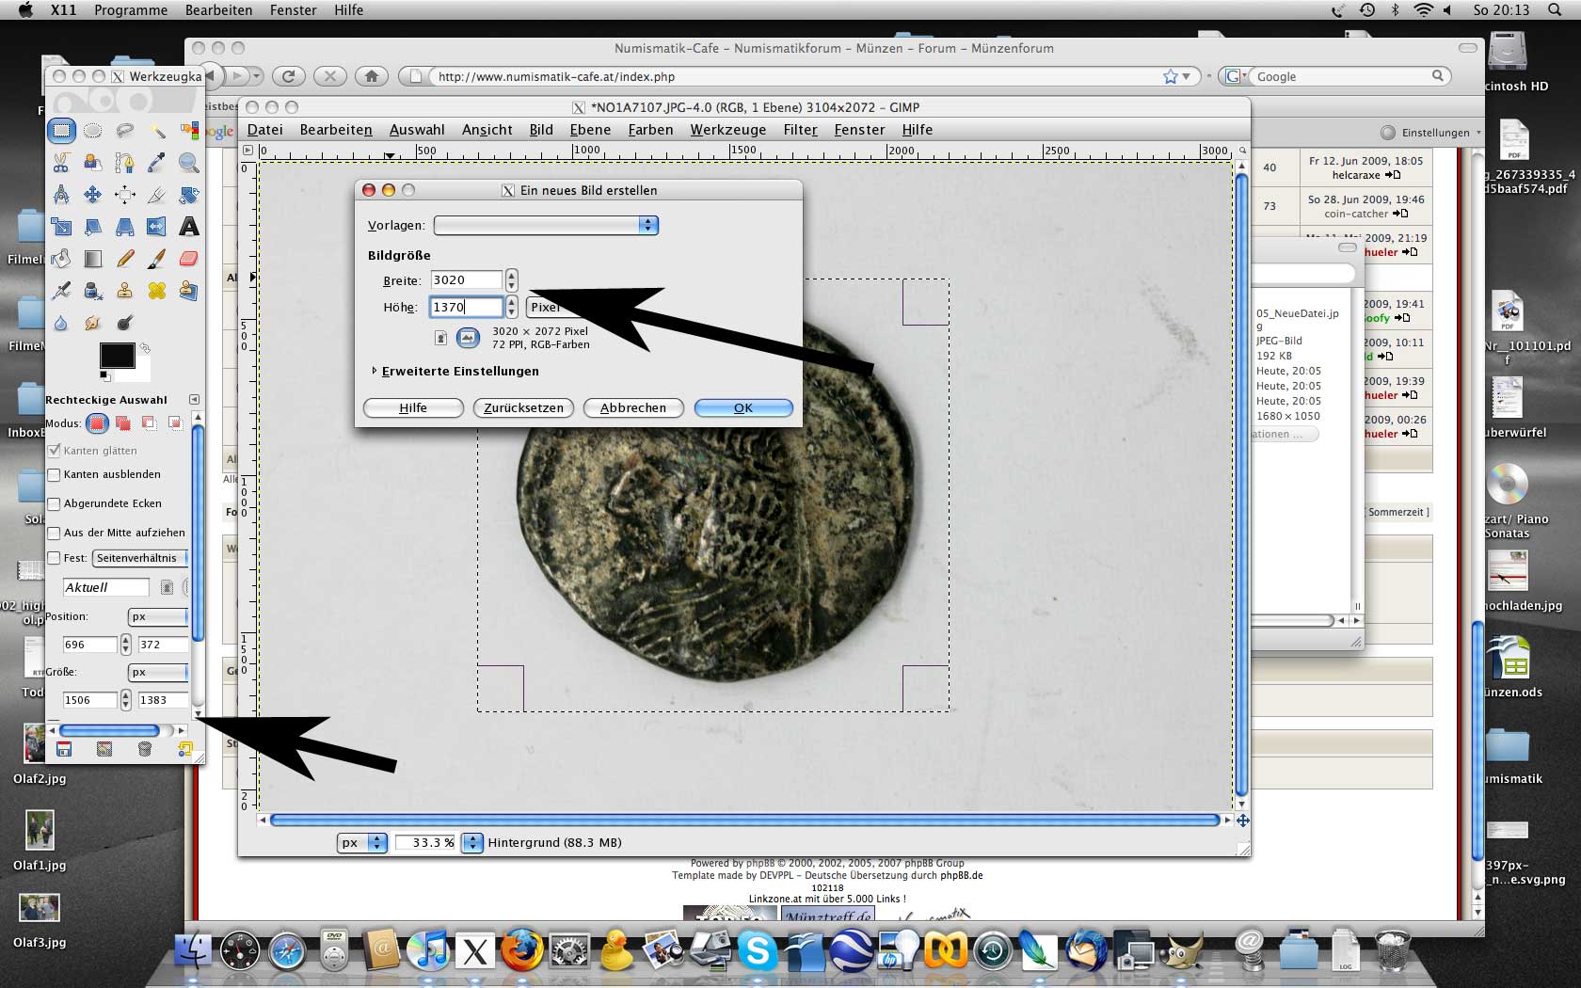Click into the Breite input field
The height and width of the screenshot is (988, 1581).
pos(466,280)
